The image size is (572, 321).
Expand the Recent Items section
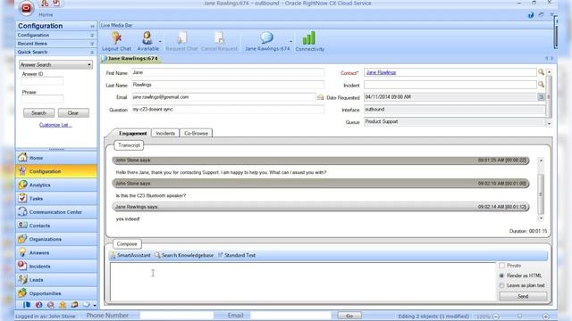pos(92,44)
